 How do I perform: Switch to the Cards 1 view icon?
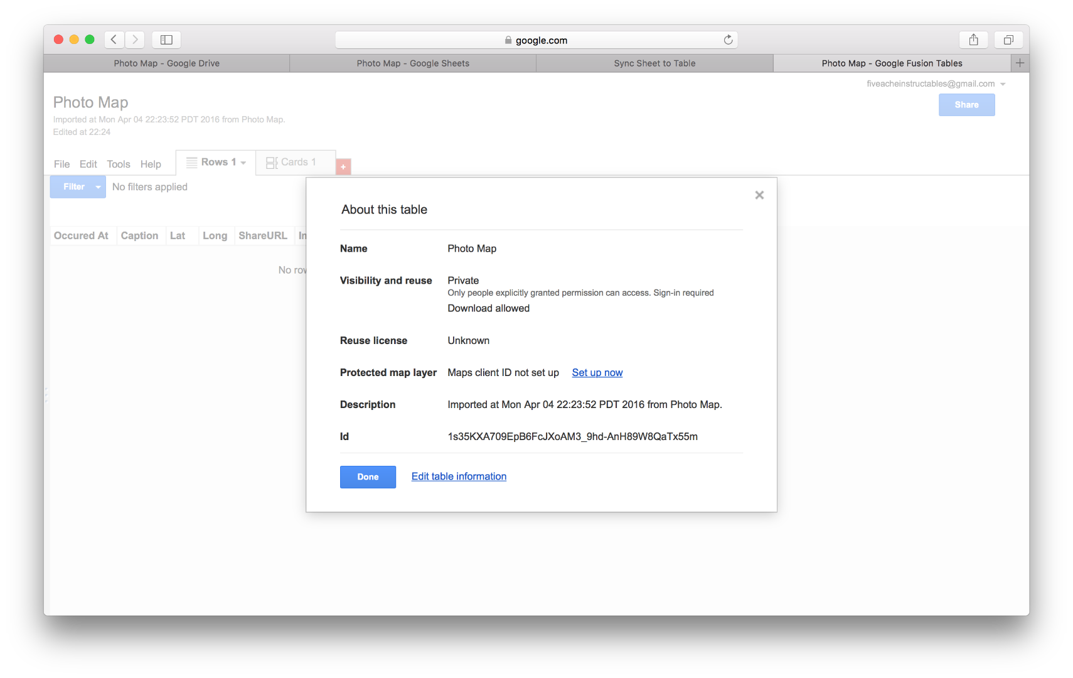click(272, 162)
